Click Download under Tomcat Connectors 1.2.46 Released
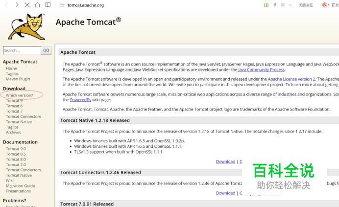The height and width of the screenshot is (207, 339). click(x=225, y=193)
